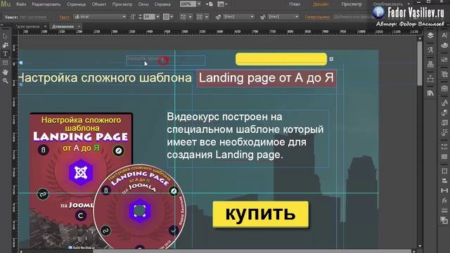450x253 pixels.
Task: Click the small square handle beside yellow bar
Action: click(331, 59)
